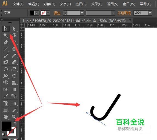Select the Ellipse tool
157x140 pixels.
click(14, 49)
